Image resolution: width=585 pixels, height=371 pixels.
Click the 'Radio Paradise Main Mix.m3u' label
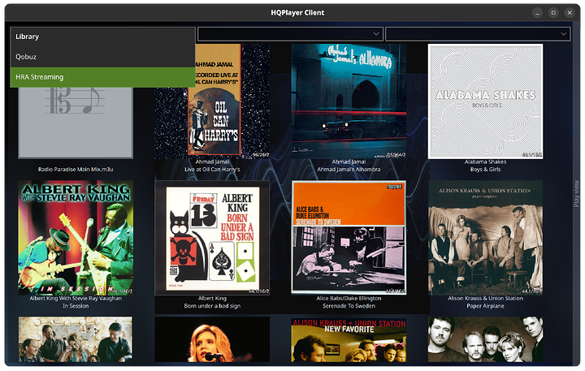tap(76, 170)
